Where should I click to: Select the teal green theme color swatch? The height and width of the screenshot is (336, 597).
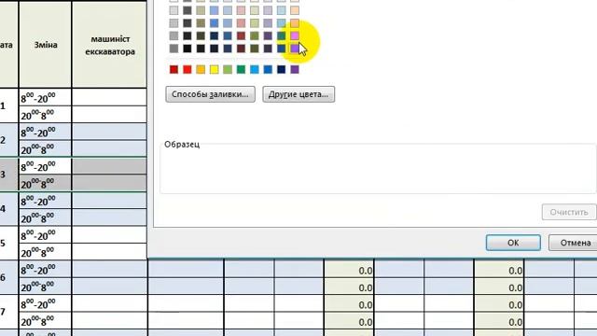pos(282,35)
